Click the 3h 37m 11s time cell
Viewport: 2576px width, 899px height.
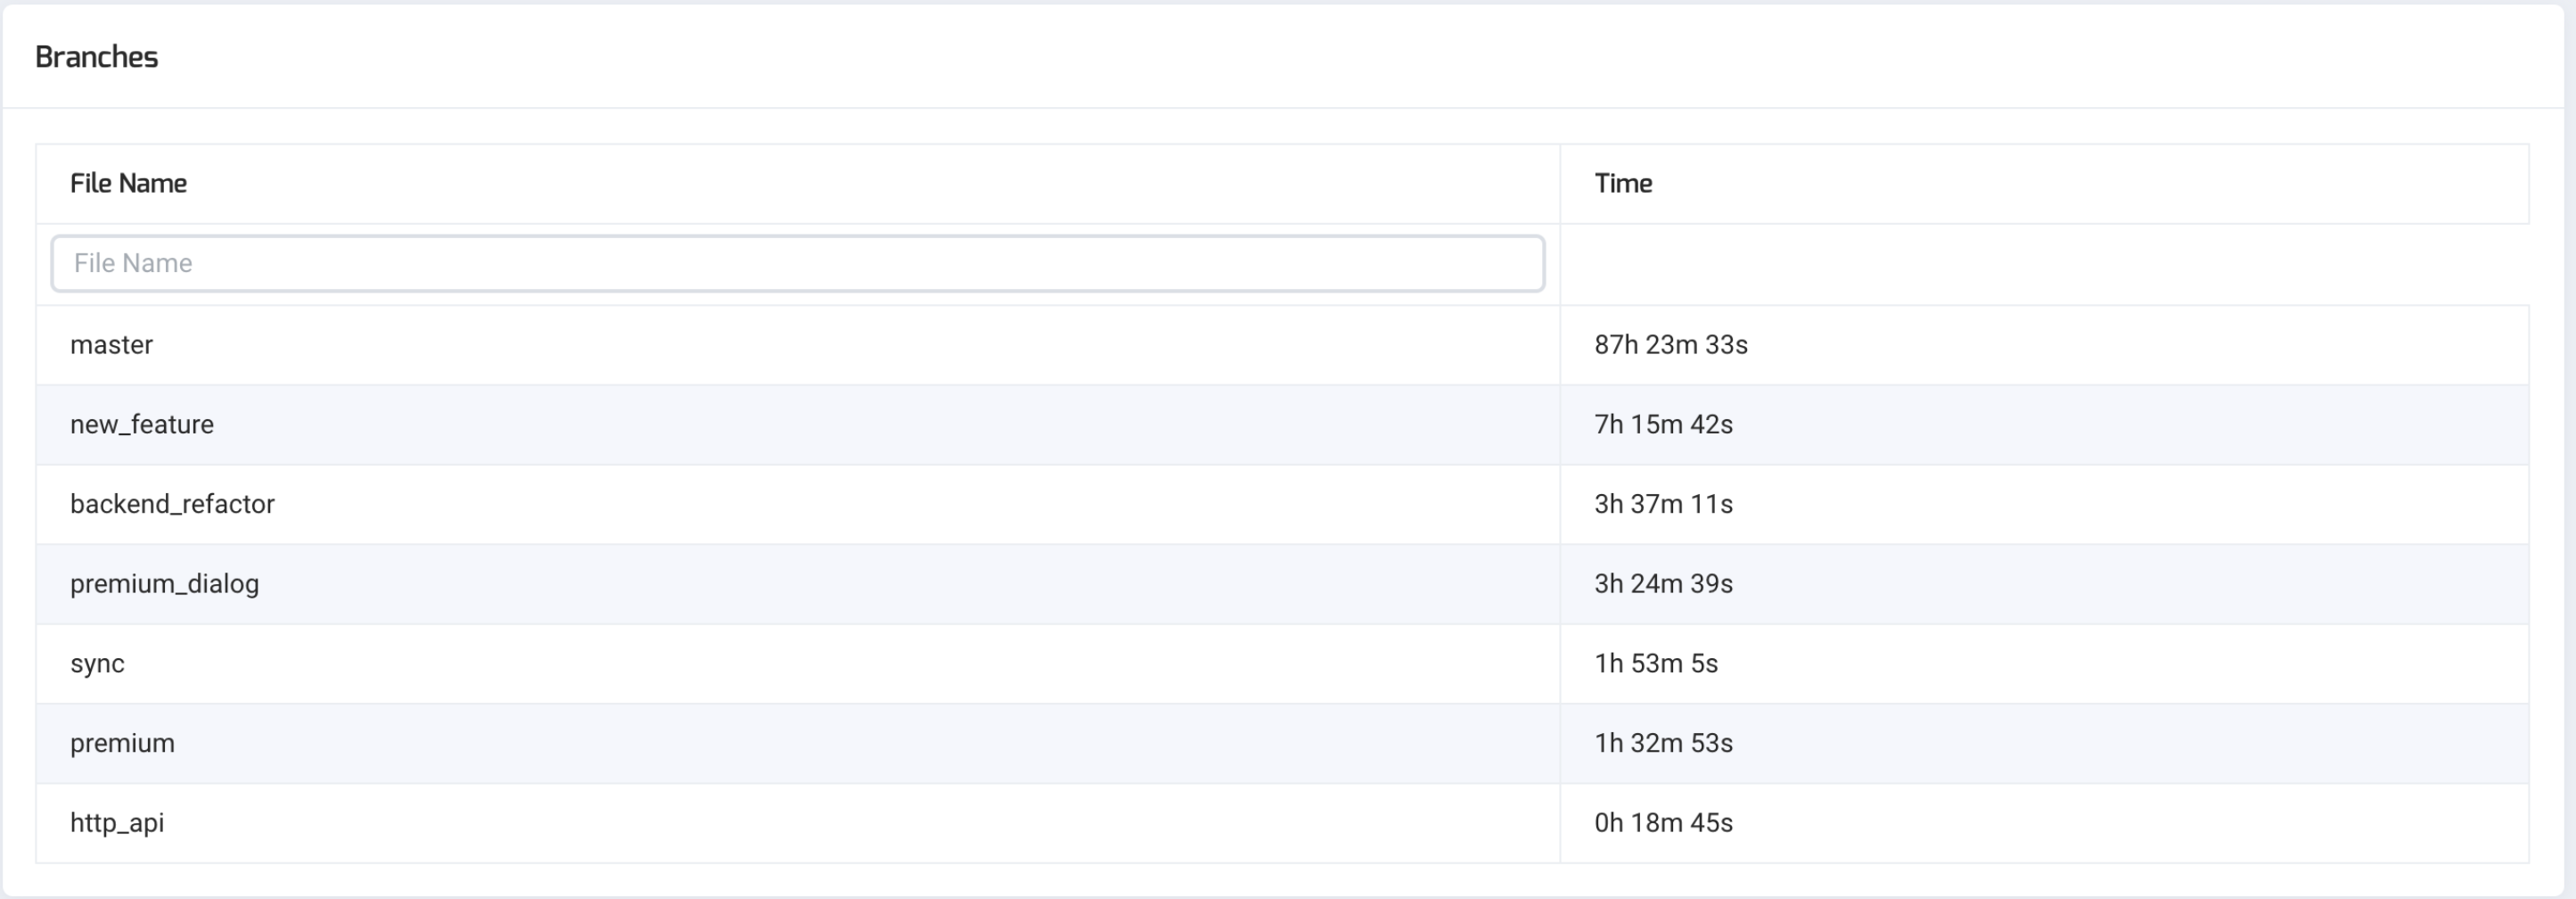tap(1663, 504)
